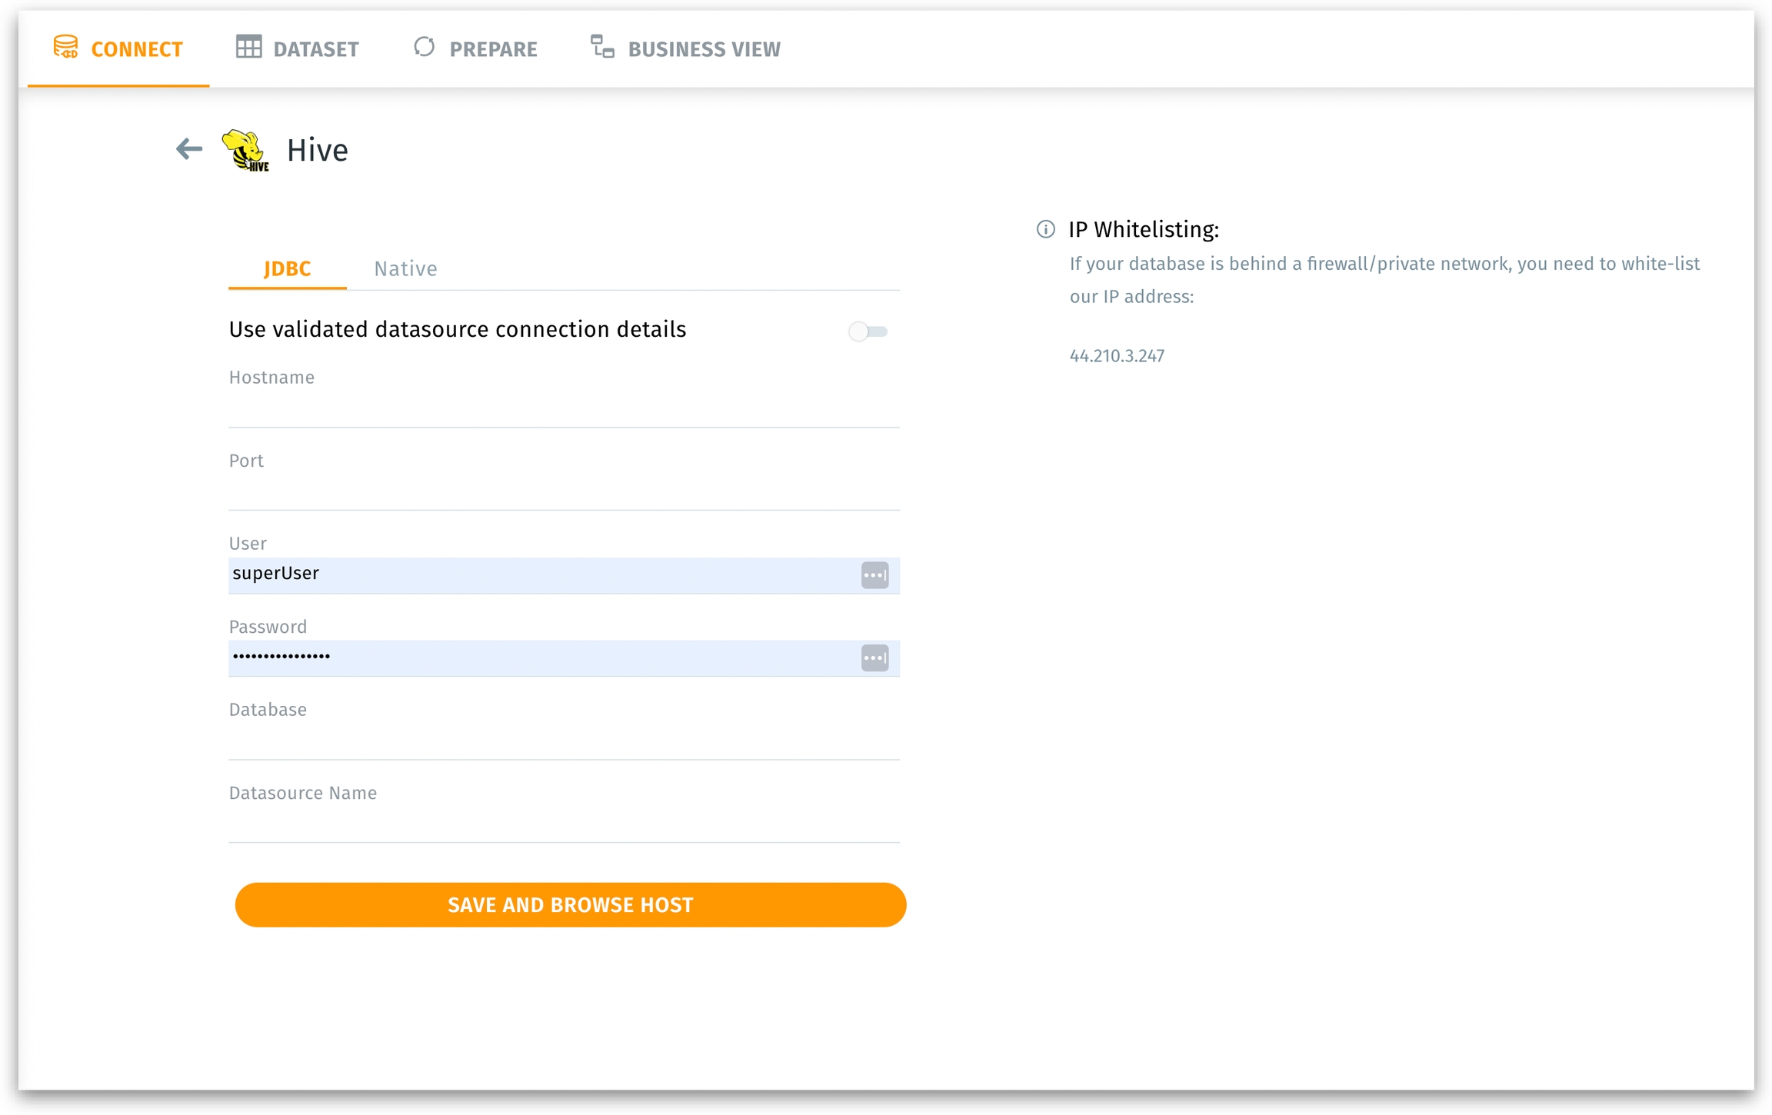Viewport: 1772px width, 1115px height.
Task: Click the Dataset grid icon
Action: click(248, 48)
